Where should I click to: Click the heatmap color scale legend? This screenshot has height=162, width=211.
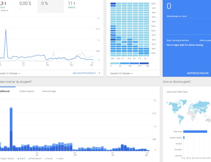tap(130, 64)
